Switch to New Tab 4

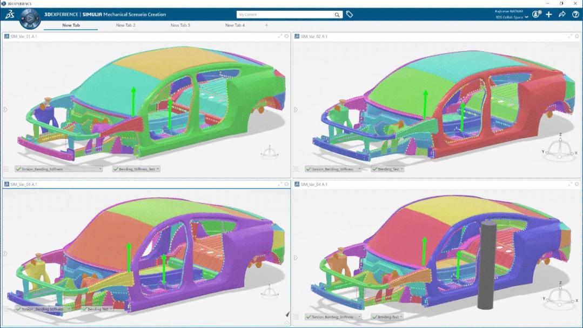pyautogui.click(x=234, y=25)
